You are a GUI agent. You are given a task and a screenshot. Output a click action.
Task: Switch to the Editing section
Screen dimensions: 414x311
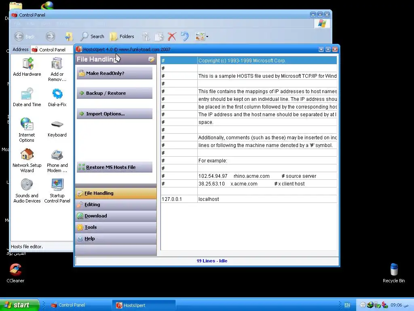coord(116,204)
